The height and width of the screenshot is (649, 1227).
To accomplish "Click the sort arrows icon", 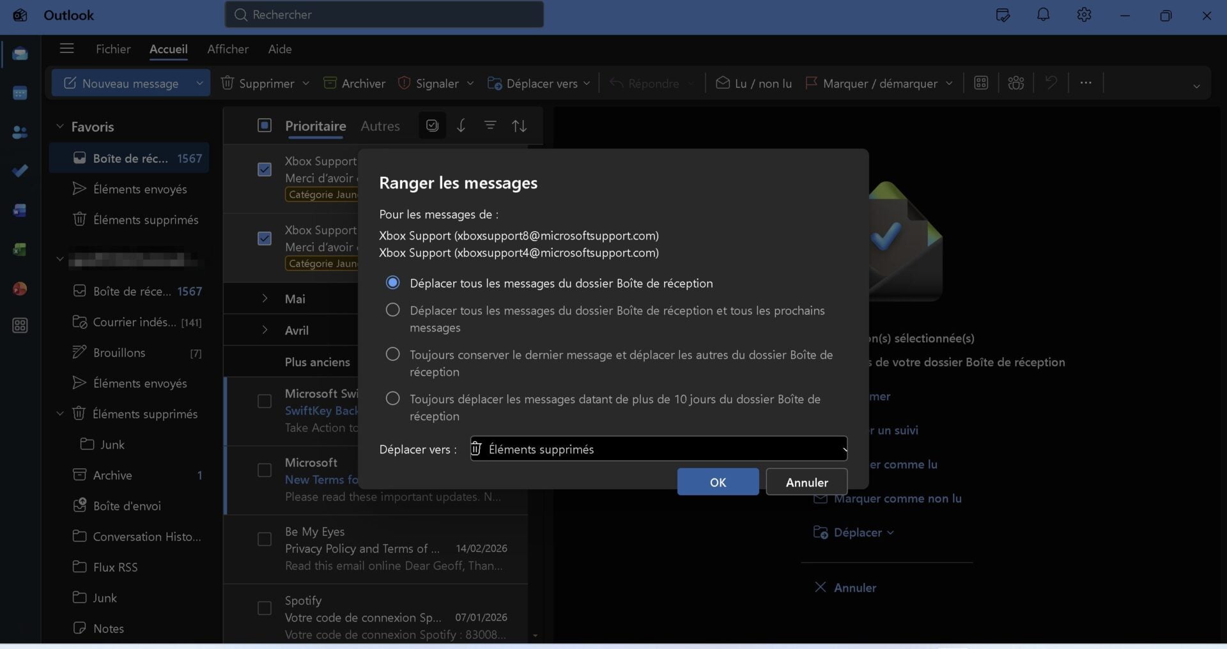I will point(520,126).
